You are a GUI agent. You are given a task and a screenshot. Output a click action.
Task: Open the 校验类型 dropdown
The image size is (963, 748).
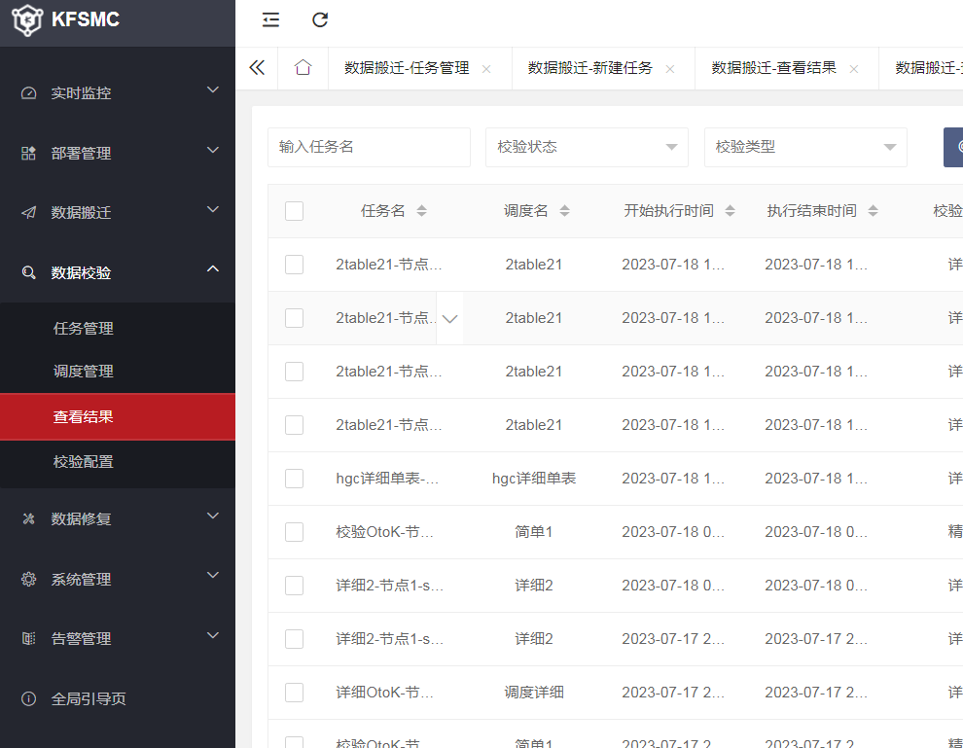(x=805, y=147)
